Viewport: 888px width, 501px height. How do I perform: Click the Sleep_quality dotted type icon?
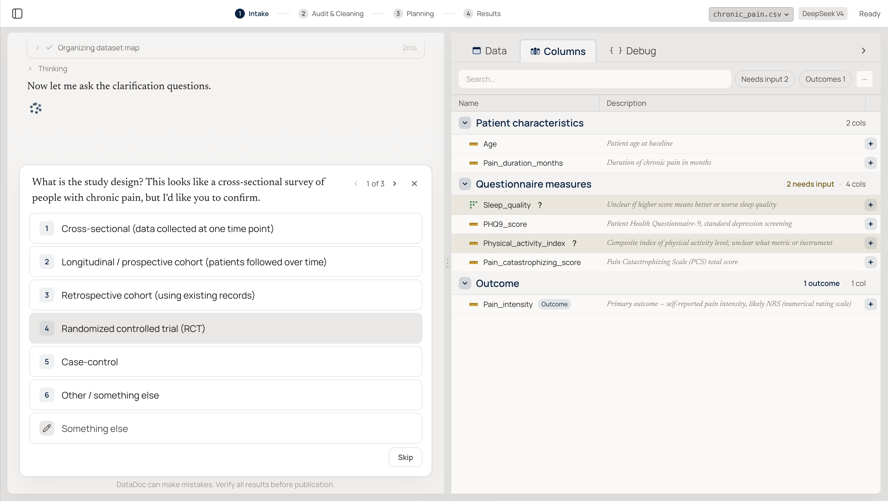tap(474, 205)
